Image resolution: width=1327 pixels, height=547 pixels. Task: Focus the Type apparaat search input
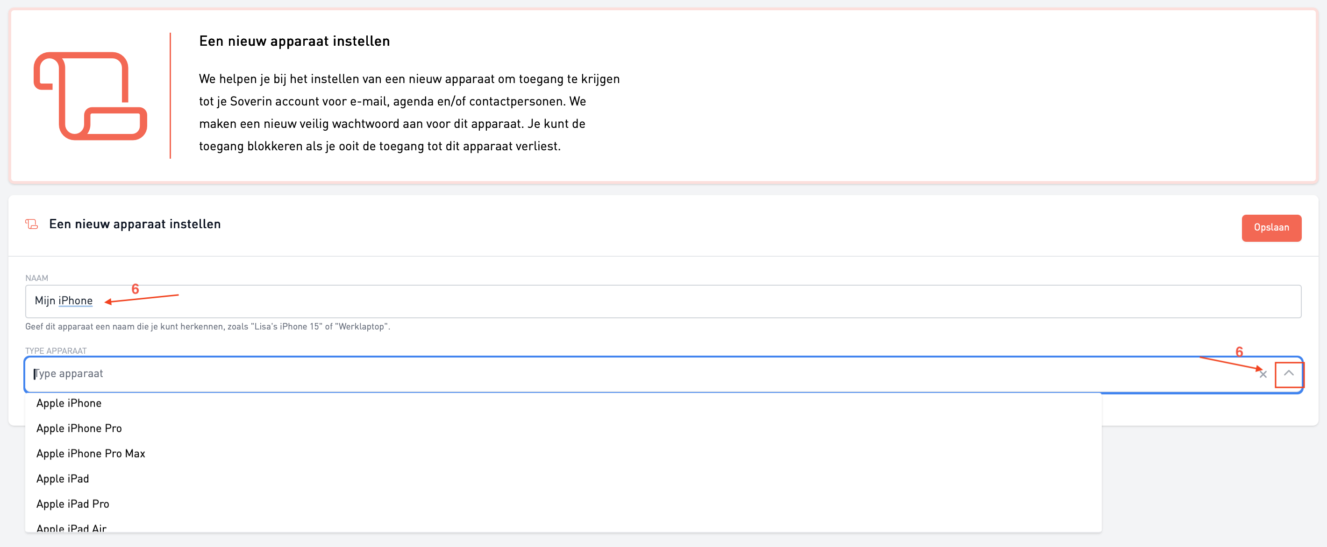point(618,374)
